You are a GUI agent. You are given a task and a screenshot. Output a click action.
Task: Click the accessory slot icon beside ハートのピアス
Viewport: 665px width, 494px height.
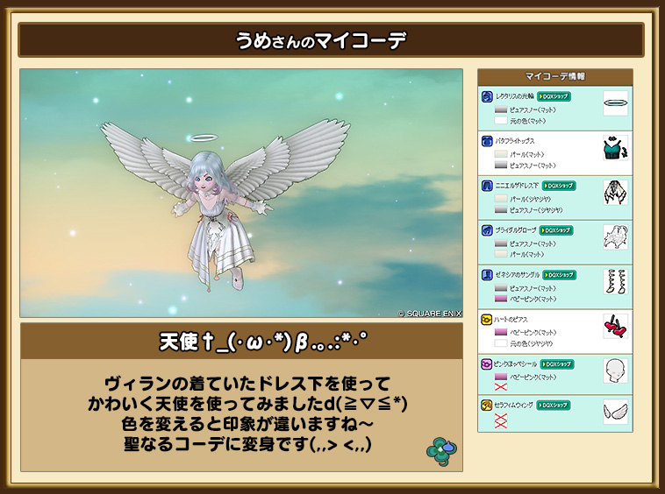point(487,320)
